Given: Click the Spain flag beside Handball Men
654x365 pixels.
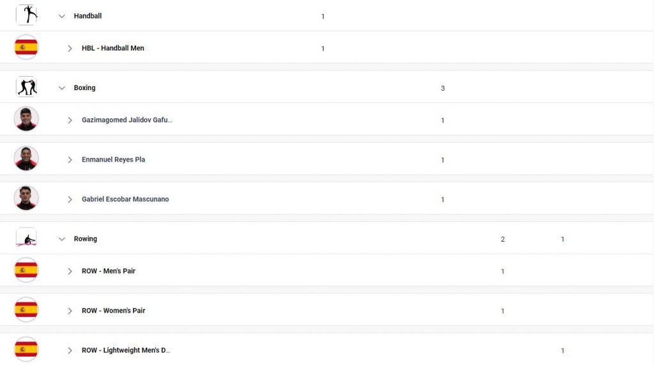Looking at the screenshot, I should 26,47.
